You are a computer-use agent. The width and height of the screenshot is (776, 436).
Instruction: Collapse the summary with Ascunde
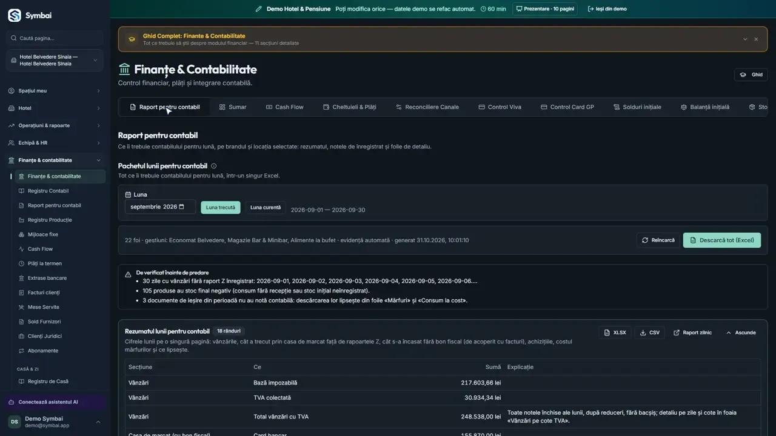pos(741,332)
